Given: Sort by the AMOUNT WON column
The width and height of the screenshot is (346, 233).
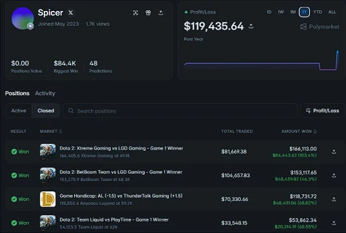Looking at the screenshot, I should [x=299, y=131].
